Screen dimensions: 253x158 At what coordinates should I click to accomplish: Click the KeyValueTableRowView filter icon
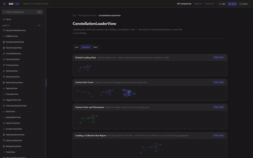pyautogui.click(x=4, y=30)
